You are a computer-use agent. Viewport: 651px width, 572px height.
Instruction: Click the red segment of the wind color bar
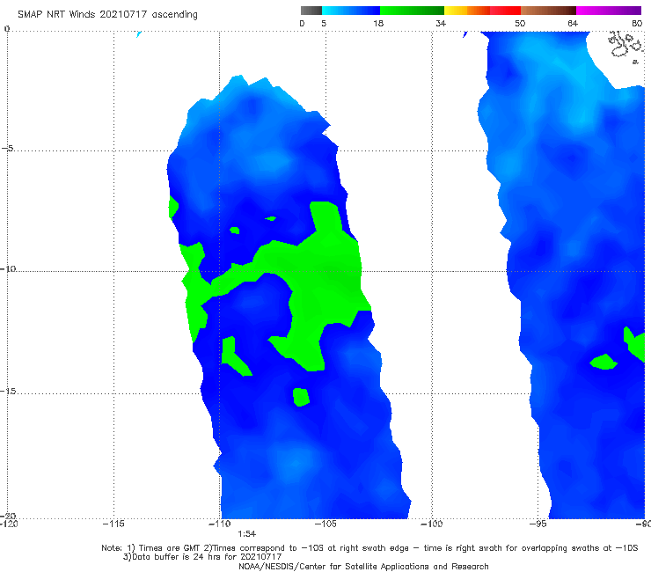click(x=505, y=11)
